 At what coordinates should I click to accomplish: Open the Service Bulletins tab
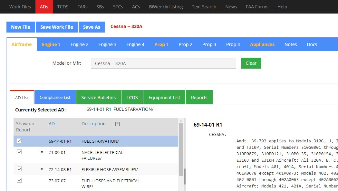coord(98,97)
